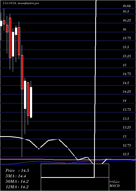The image size is (136, 191).
Task: Click the 13 price axis label
Action: [124, 136]
